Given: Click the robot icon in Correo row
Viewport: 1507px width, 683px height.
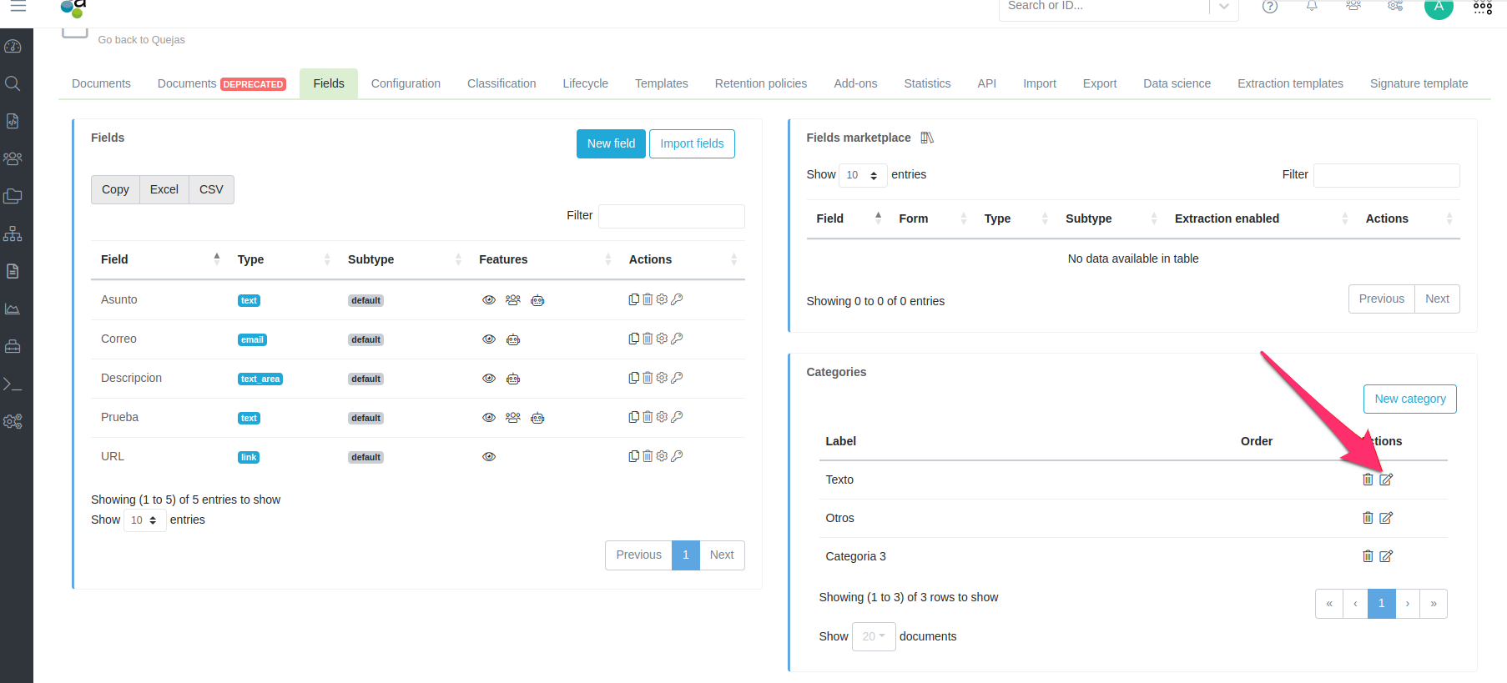Looking at the screenshot, I should click(513, 339).
